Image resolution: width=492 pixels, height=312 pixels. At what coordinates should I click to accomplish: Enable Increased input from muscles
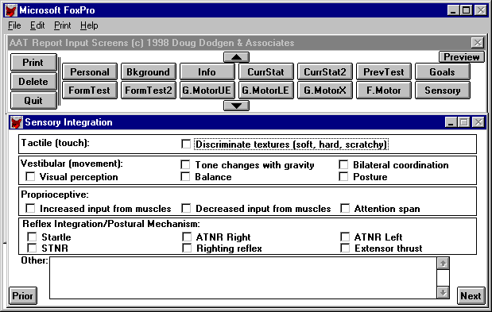click(x=30, y=208)
